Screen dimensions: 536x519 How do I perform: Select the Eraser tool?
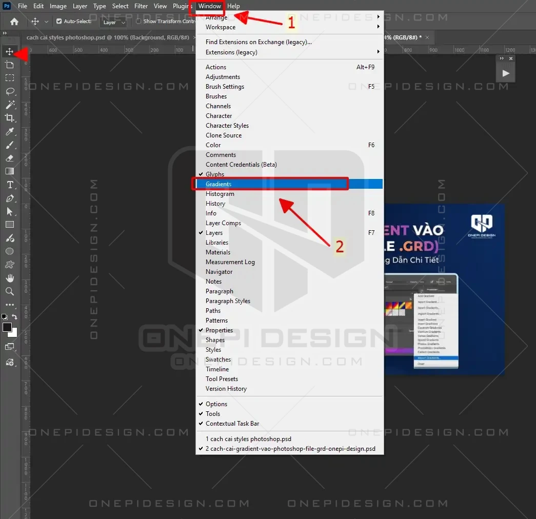click(10, 158)
